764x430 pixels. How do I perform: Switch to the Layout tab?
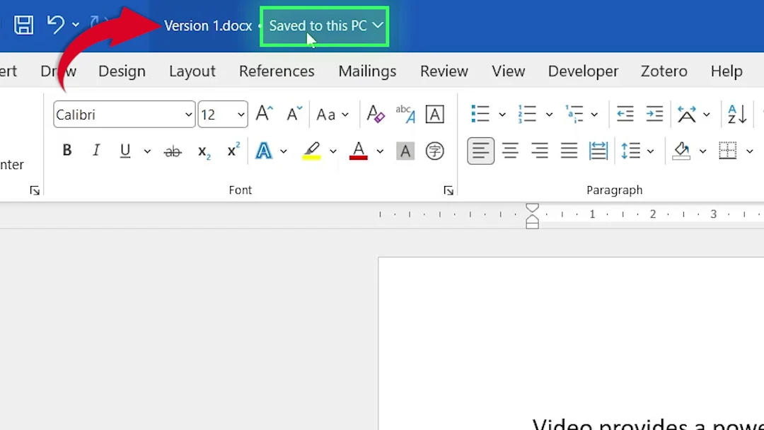[192, 71]
